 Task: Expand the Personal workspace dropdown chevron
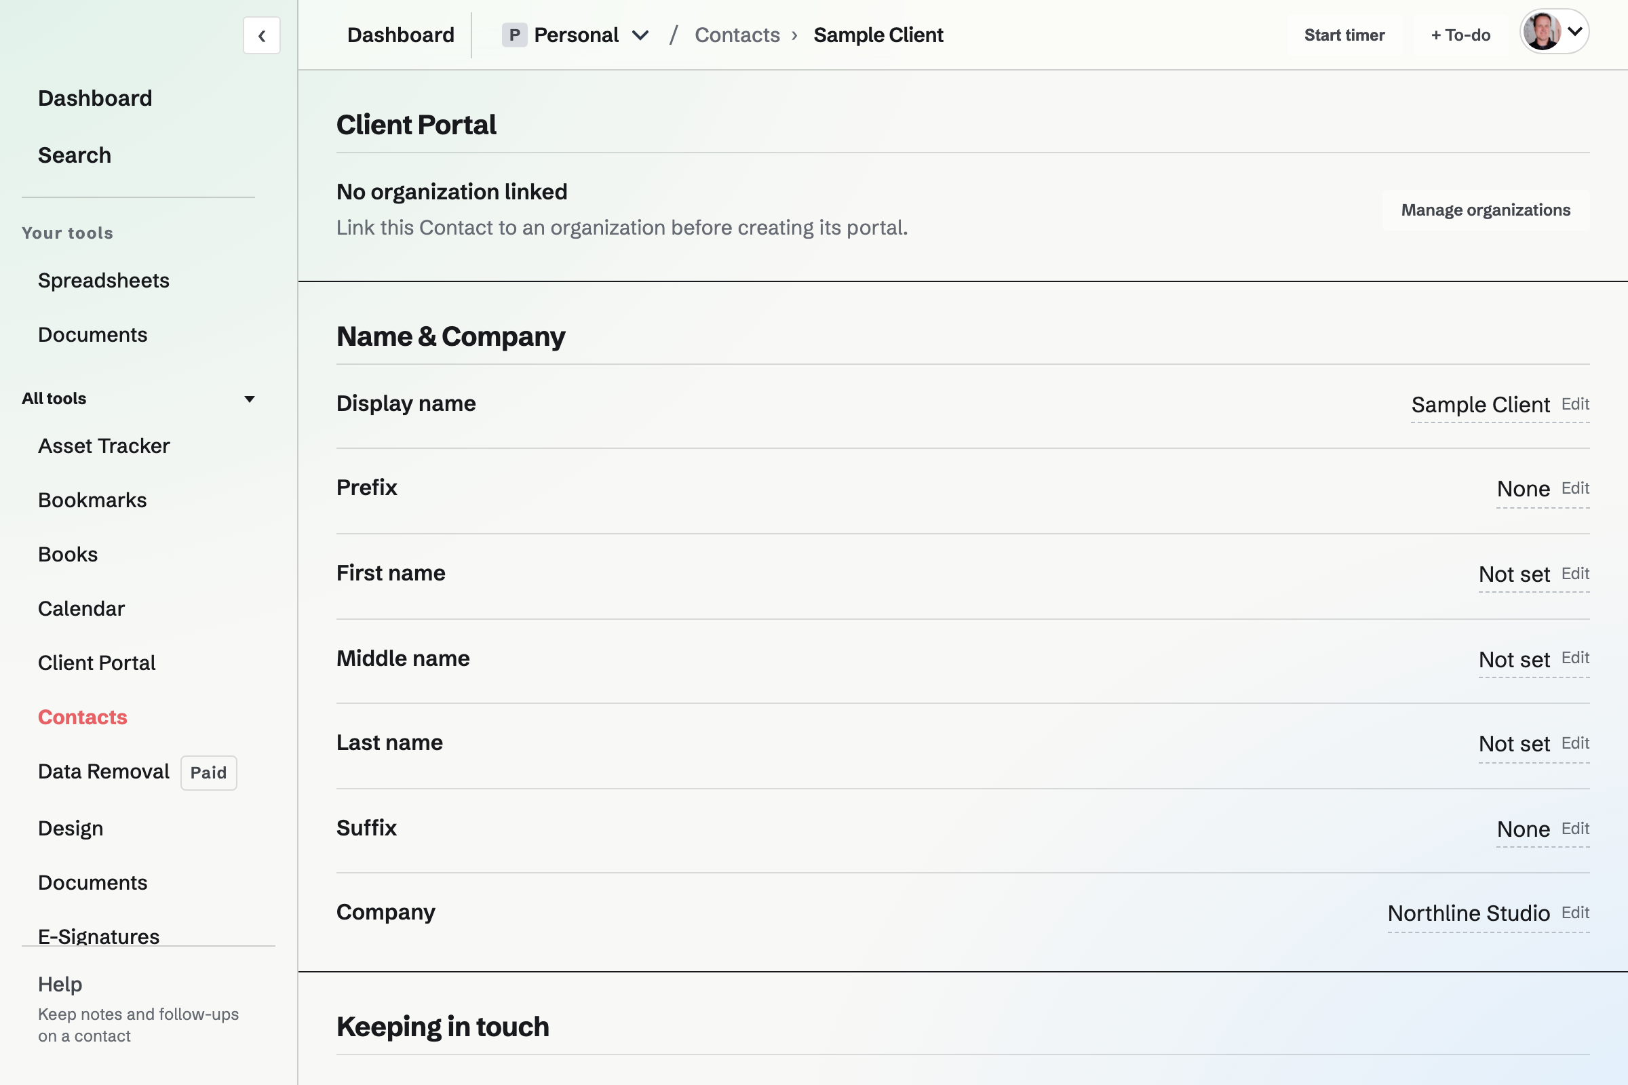tap(640, 35)
